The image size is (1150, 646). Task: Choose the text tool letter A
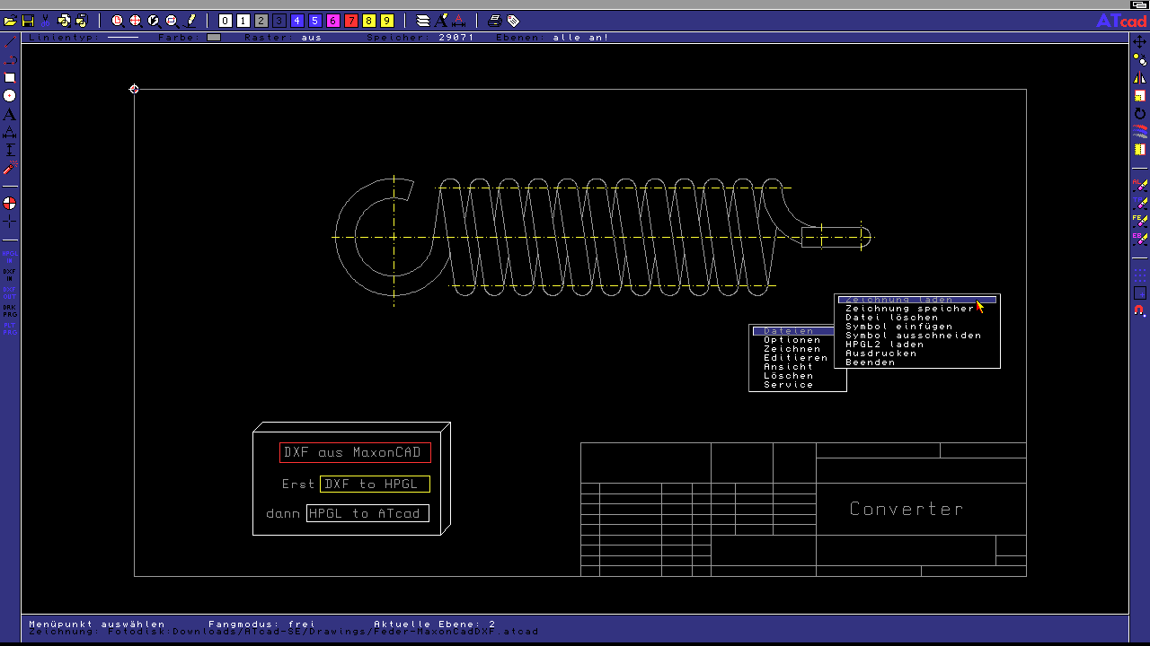pos(10,115)
